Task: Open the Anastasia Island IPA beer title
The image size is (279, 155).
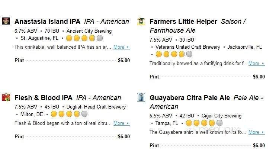Action: [x=47, y=22]
